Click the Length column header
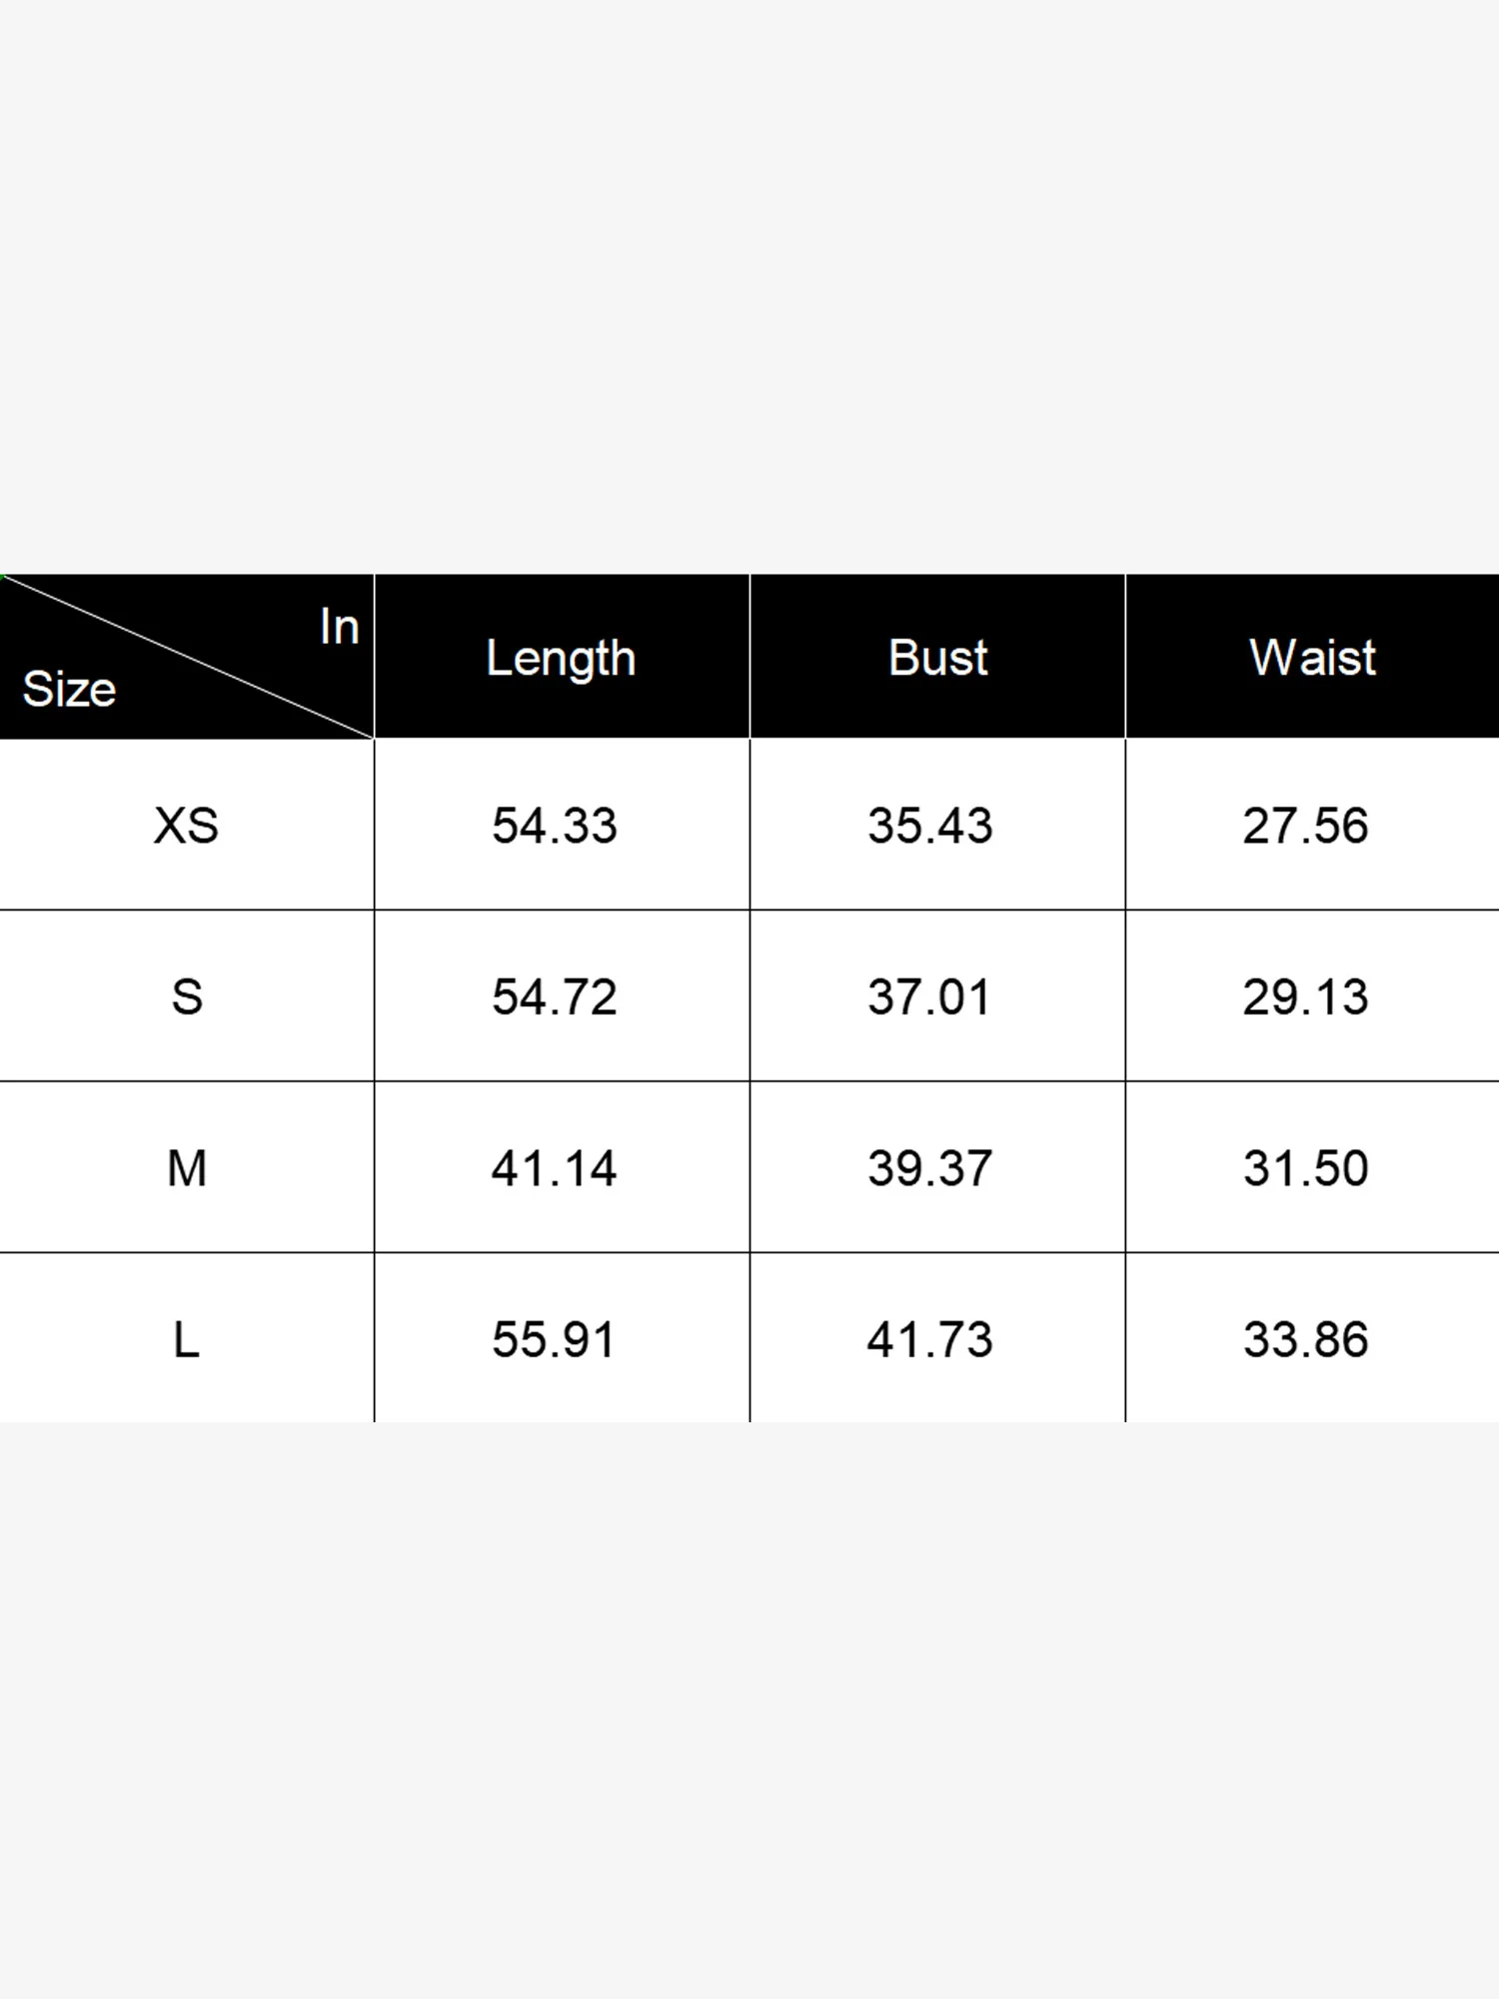The image size is (1499, 1999). (561, 658)
